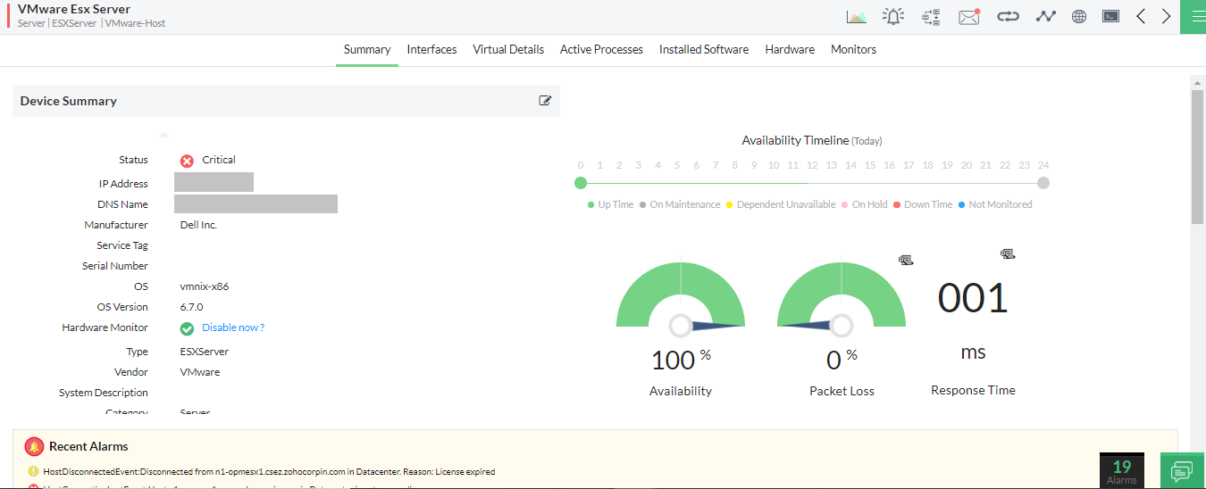
Task: Open the graphs report icon in header
Action: click(x=856, y=16)
